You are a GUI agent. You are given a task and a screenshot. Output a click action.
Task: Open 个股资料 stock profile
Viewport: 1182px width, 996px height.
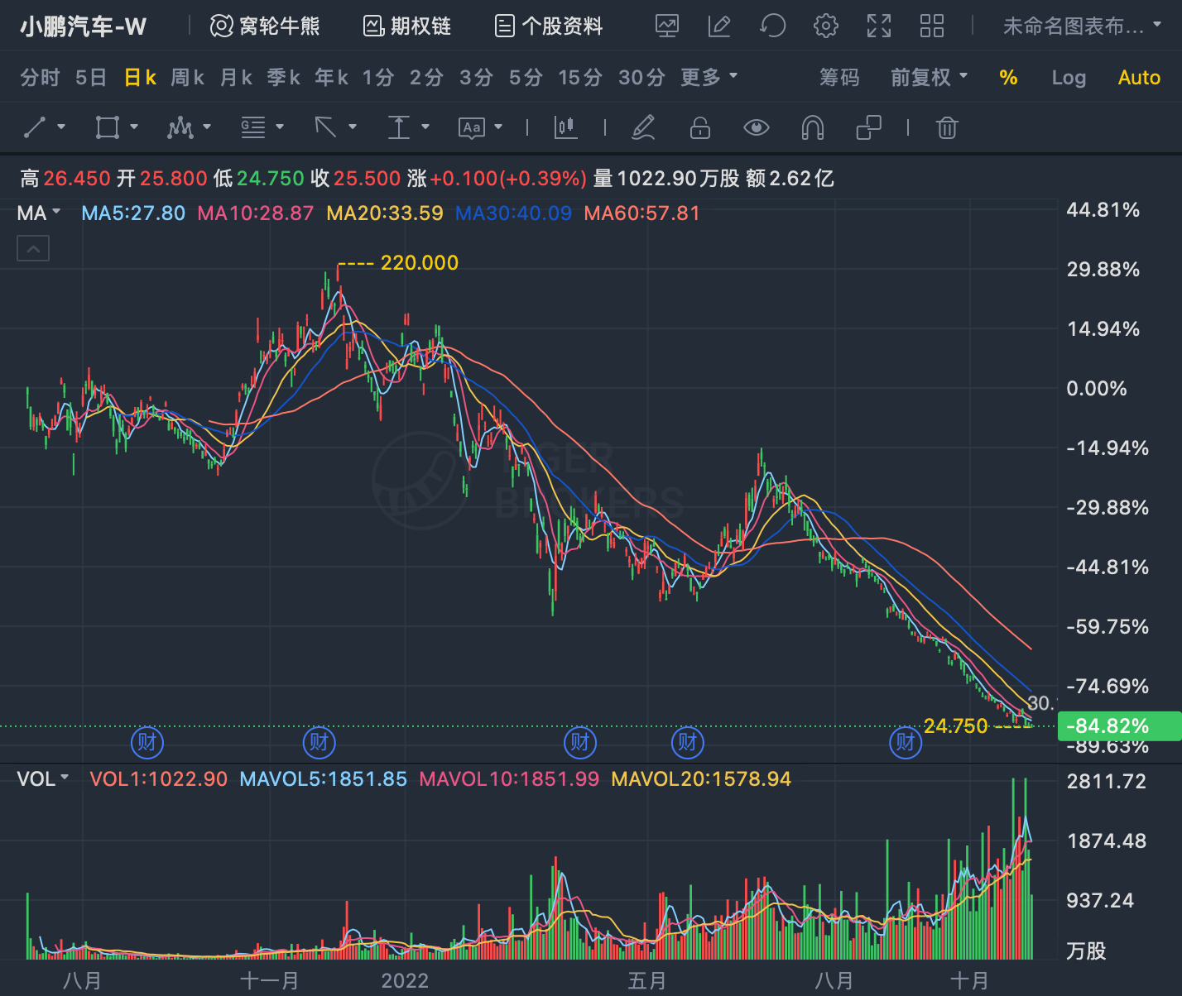coord(549,26)
